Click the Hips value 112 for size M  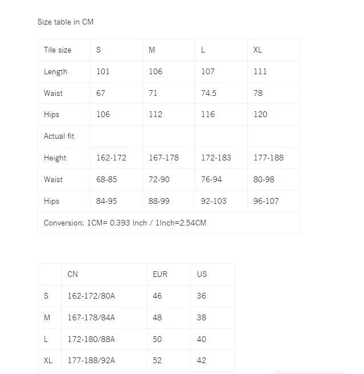pos(169,115)
